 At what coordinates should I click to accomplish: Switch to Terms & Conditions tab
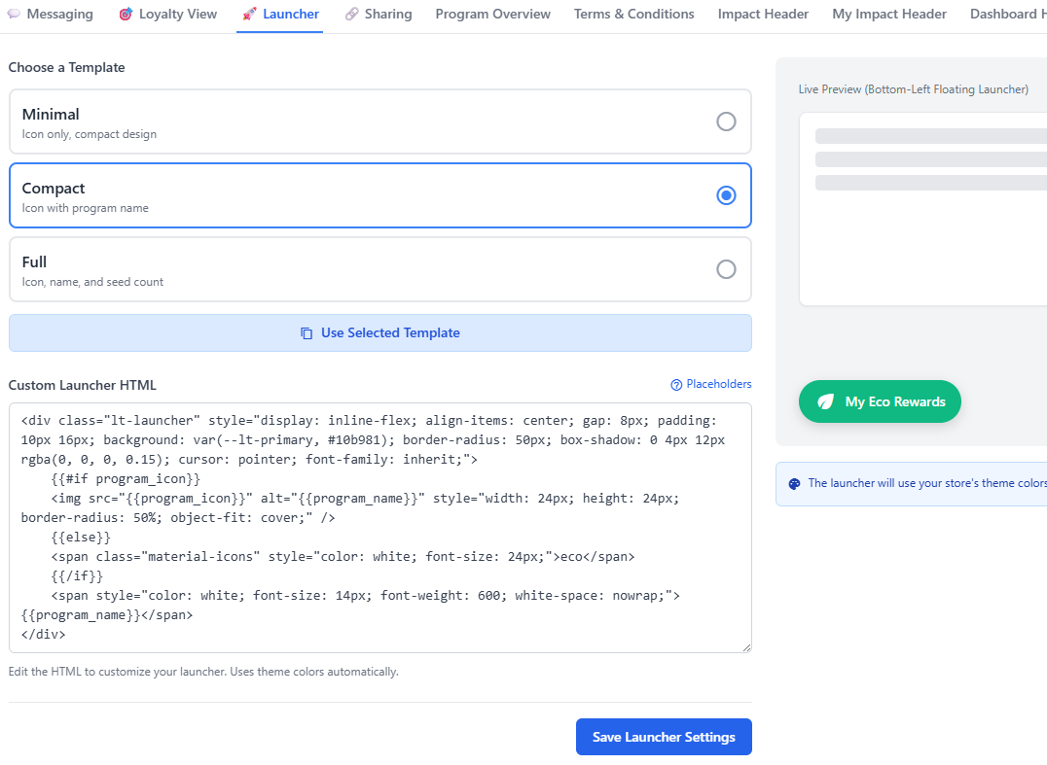633,15
